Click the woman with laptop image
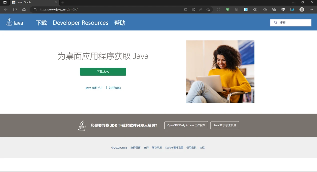Image resolution: width=317 pixels, height=172 pixels. [x=220, y=72]
